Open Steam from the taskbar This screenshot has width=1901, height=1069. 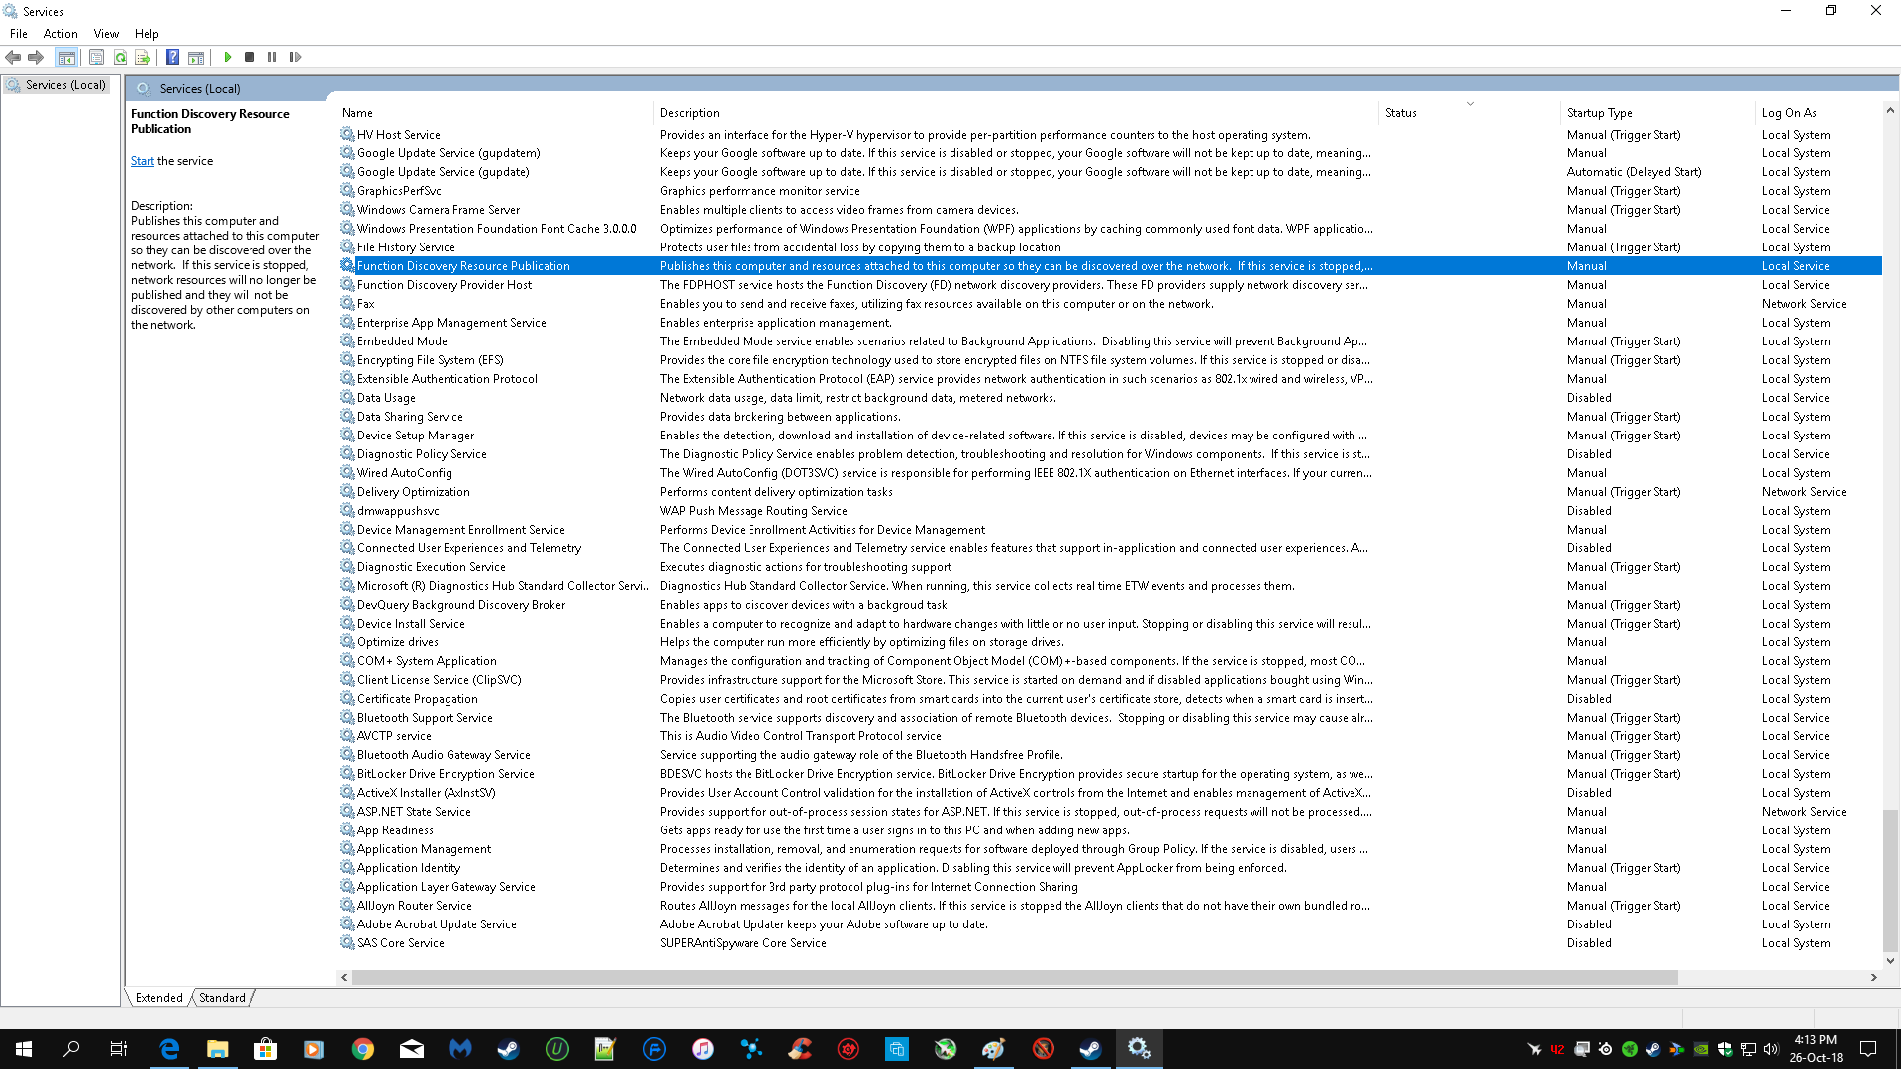coord(507,1049)
